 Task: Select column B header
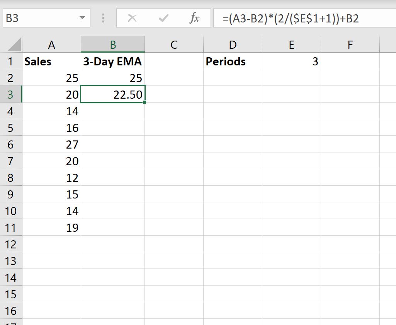point(112,44)
